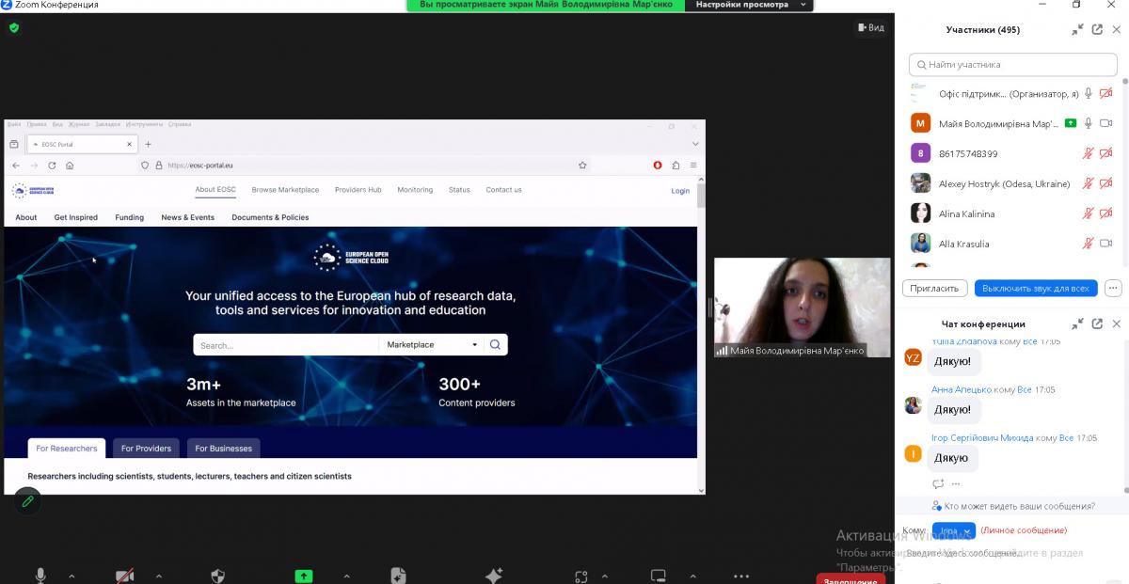The image size is (1129, 584).
Task: Pop out the conference chat panel
Action: coord(1097,324)
